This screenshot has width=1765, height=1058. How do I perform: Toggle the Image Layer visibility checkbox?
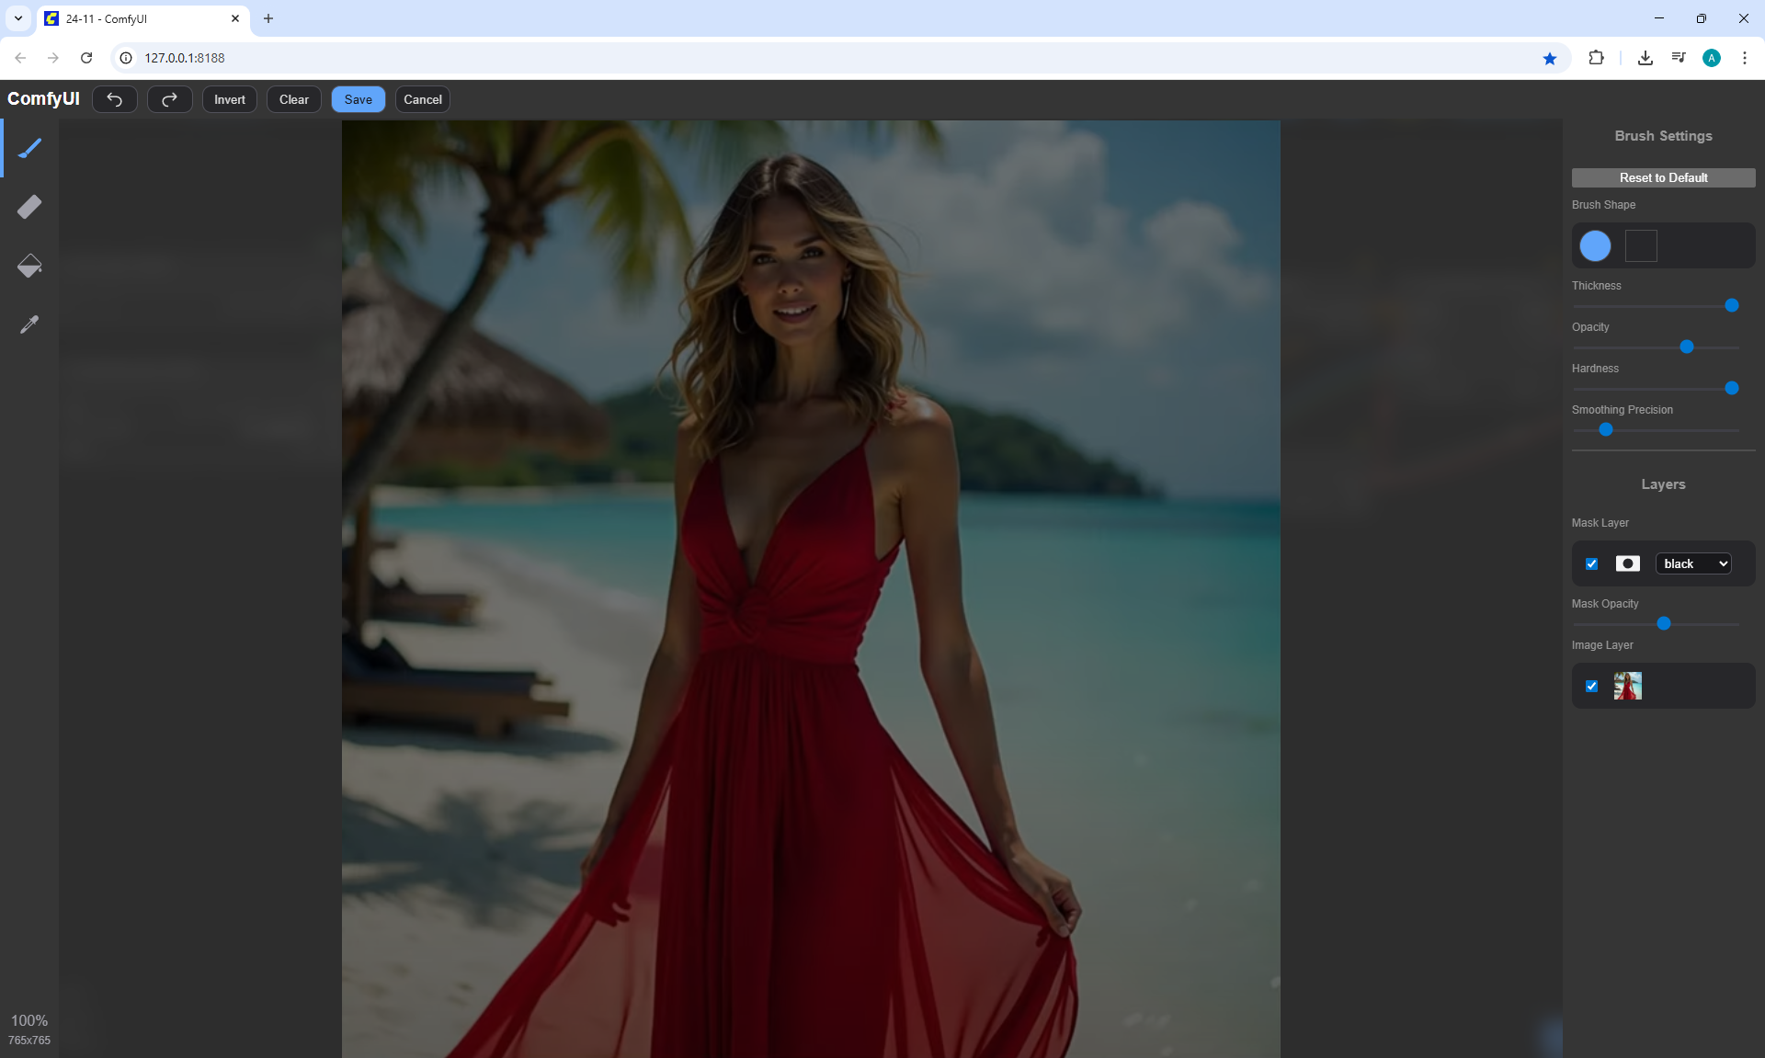1591,686
